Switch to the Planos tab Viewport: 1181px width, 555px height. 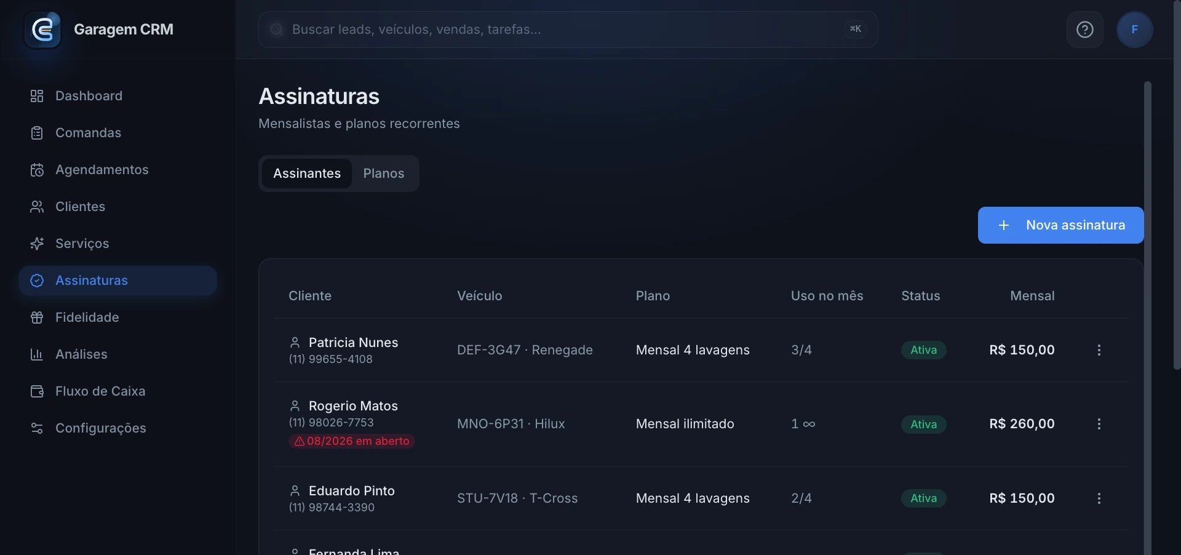[384, 174]
